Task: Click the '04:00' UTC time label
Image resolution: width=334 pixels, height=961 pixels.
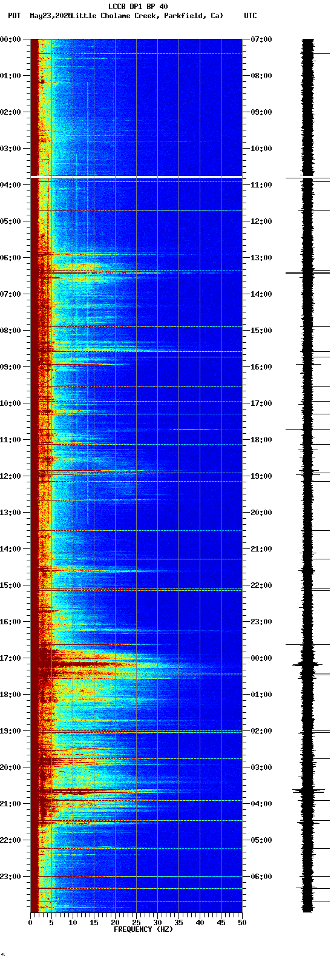Action: (261, 804)
